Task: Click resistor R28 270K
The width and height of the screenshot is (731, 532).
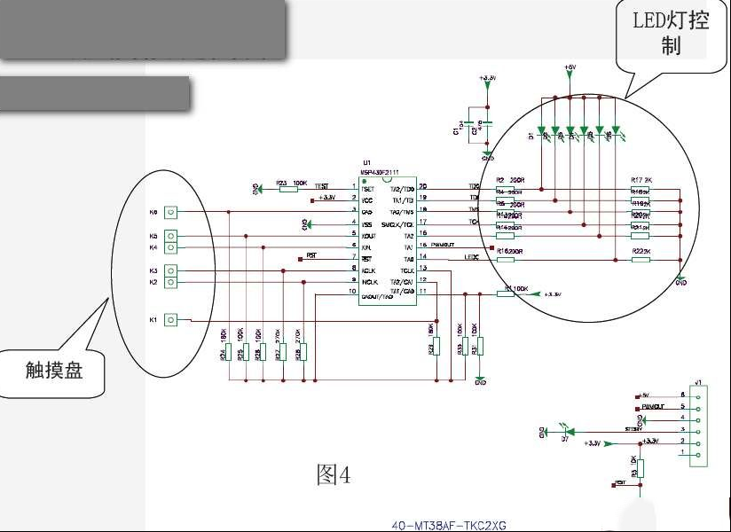Action: point(303,352)
